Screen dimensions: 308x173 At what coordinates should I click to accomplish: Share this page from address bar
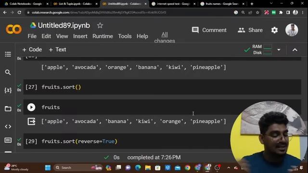250,12
